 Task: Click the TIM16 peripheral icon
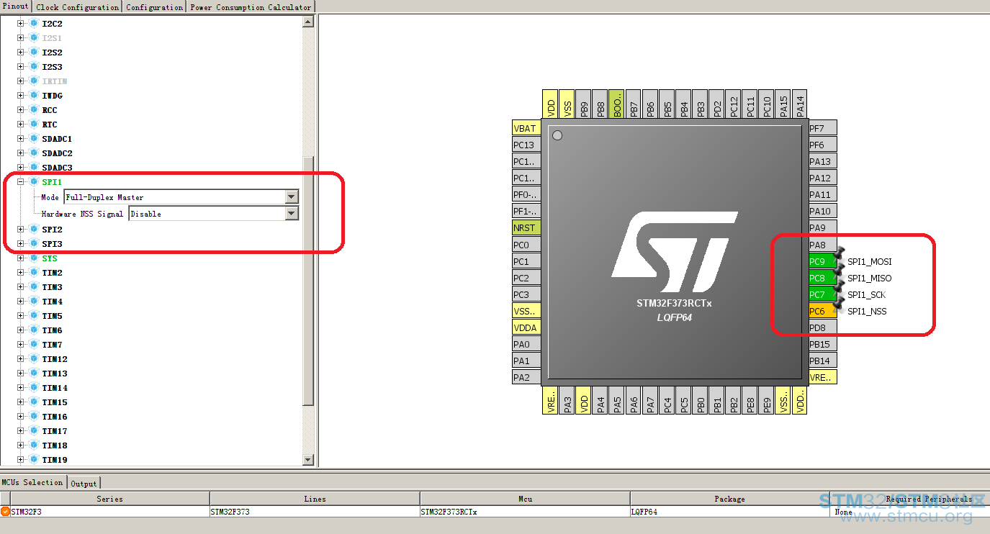[33, 417]
